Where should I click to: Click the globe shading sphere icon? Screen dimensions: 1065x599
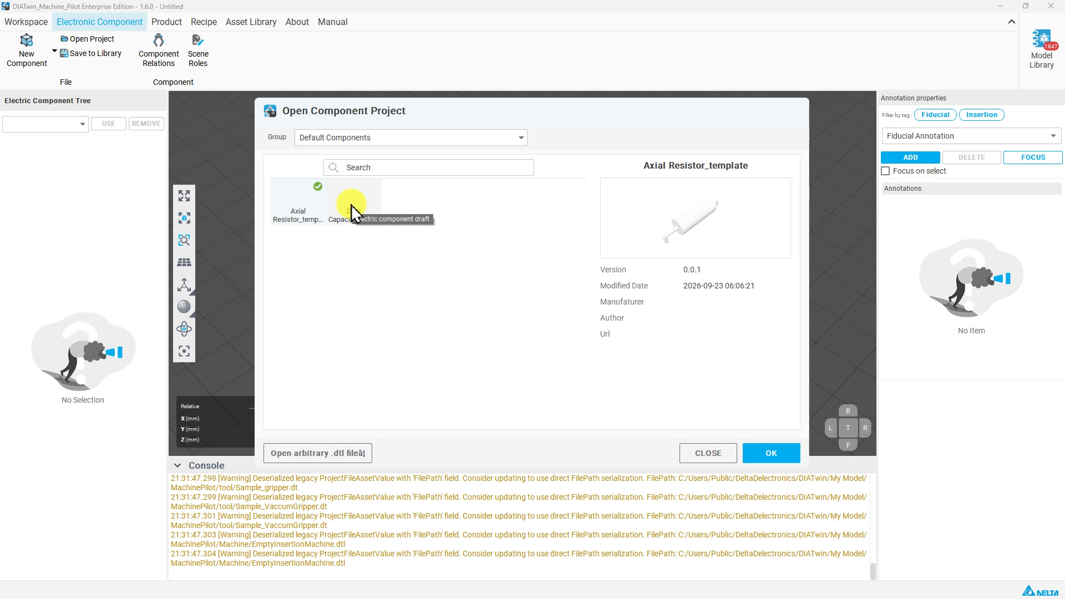pos(184,307)
